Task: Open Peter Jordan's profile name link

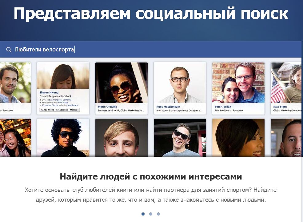Action: coord(223,107)
